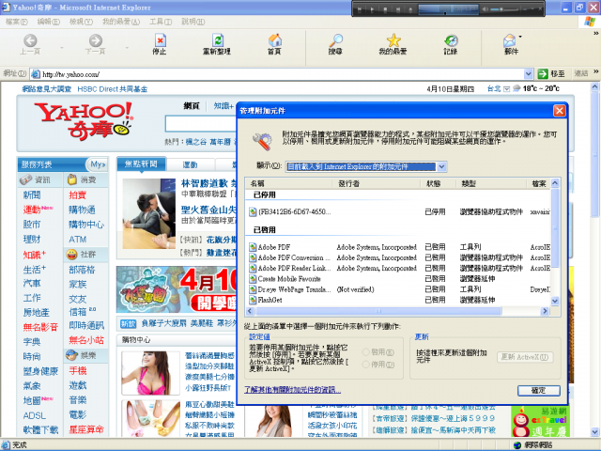
Task: Open the 檢視 (View) menu
Action: click(81, 22)
